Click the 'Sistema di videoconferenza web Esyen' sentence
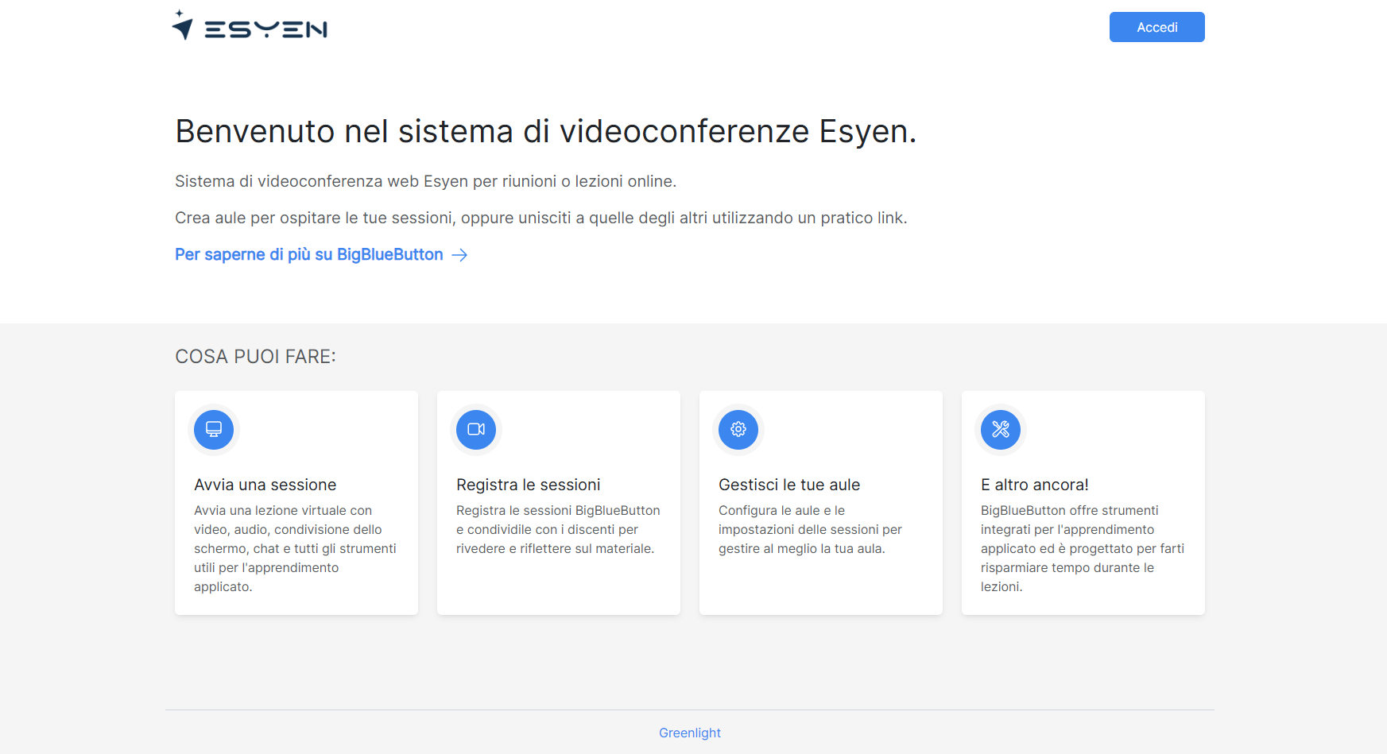 click(425, 181)
